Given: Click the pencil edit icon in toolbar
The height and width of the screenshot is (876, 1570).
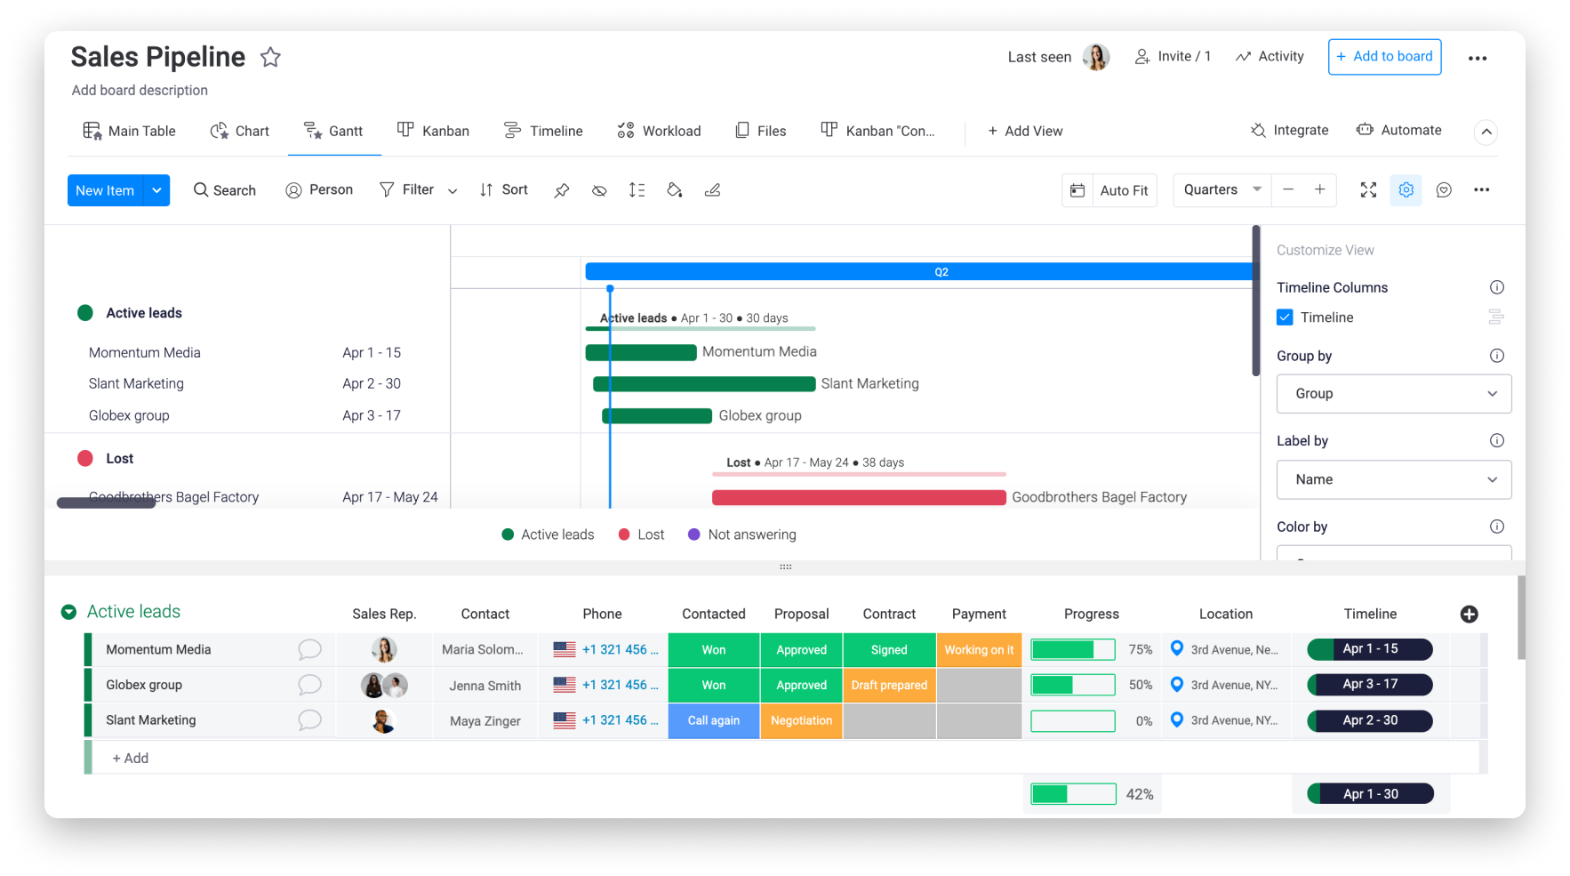Looking at the screenshot, I should coord(712,190).
